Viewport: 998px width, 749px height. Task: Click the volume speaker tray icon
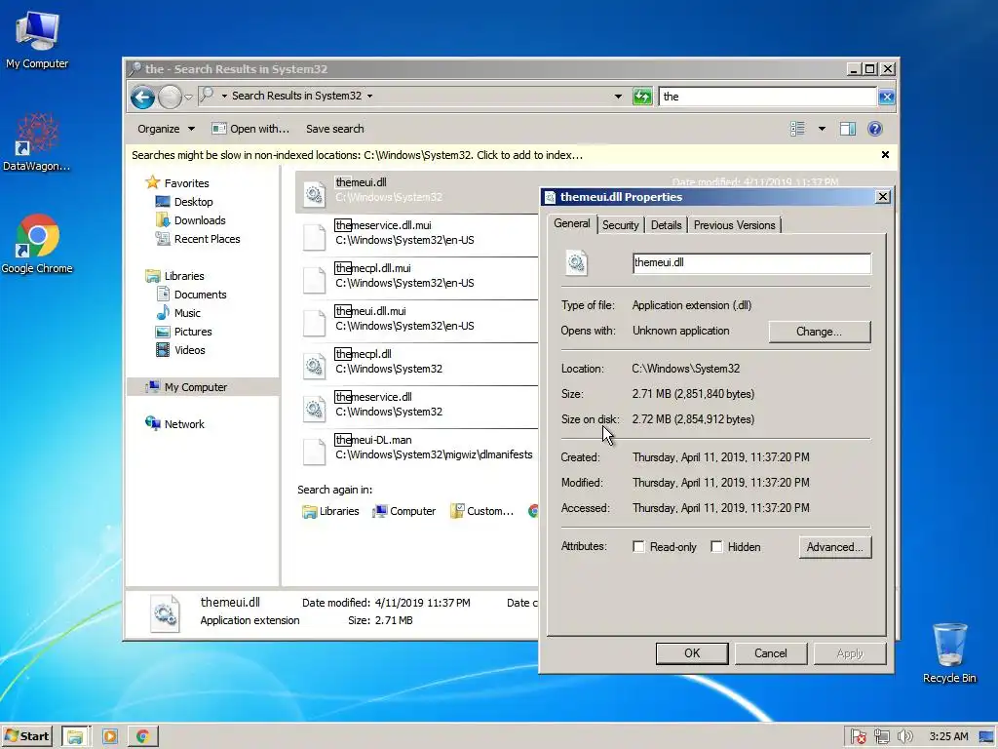point(905,737)
